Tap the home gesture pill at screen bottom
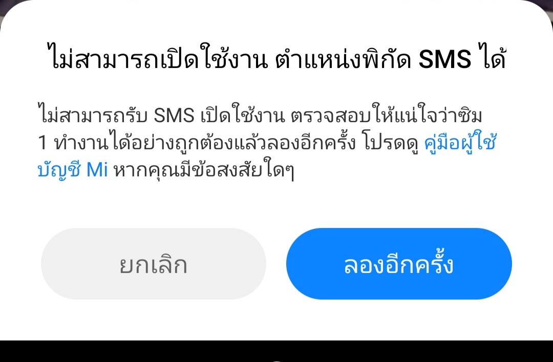 [x=276, y=360]
